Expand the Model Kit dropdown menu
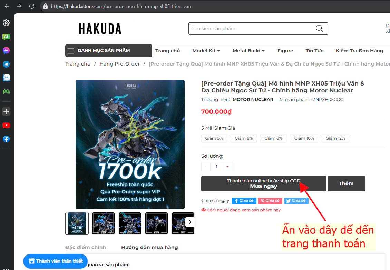The width and height of the screenshot is (390, 270). point(206,51)
